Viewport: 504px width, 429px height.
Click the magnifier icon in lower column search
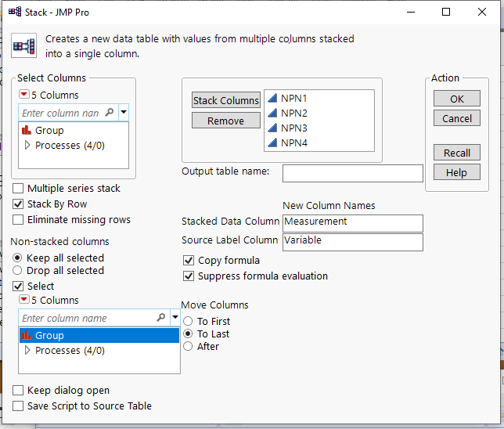160,318
